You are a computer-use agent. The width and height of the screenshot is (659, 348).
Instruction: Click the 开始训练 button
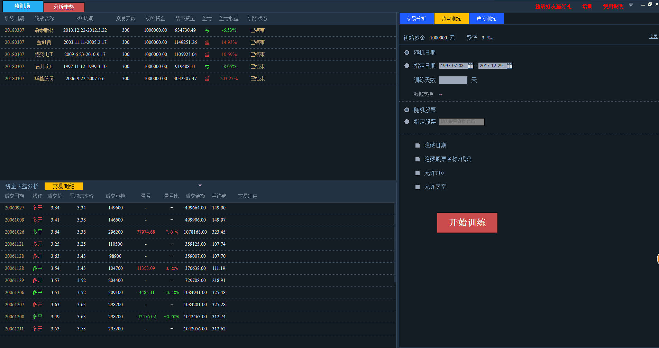467,223
